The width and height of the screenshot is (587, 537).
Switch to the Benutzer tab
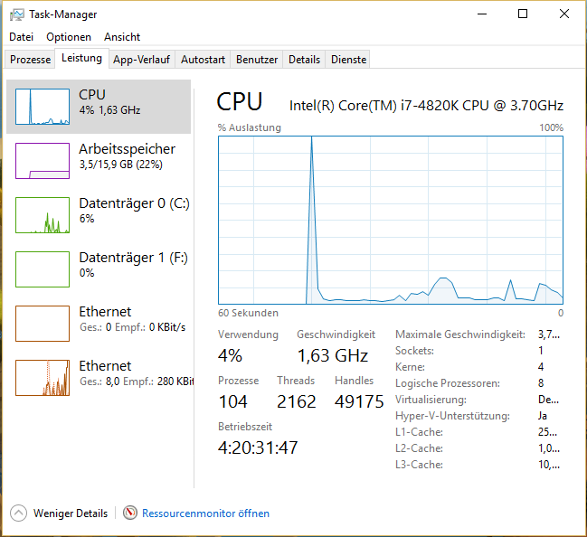pos(257,60)
